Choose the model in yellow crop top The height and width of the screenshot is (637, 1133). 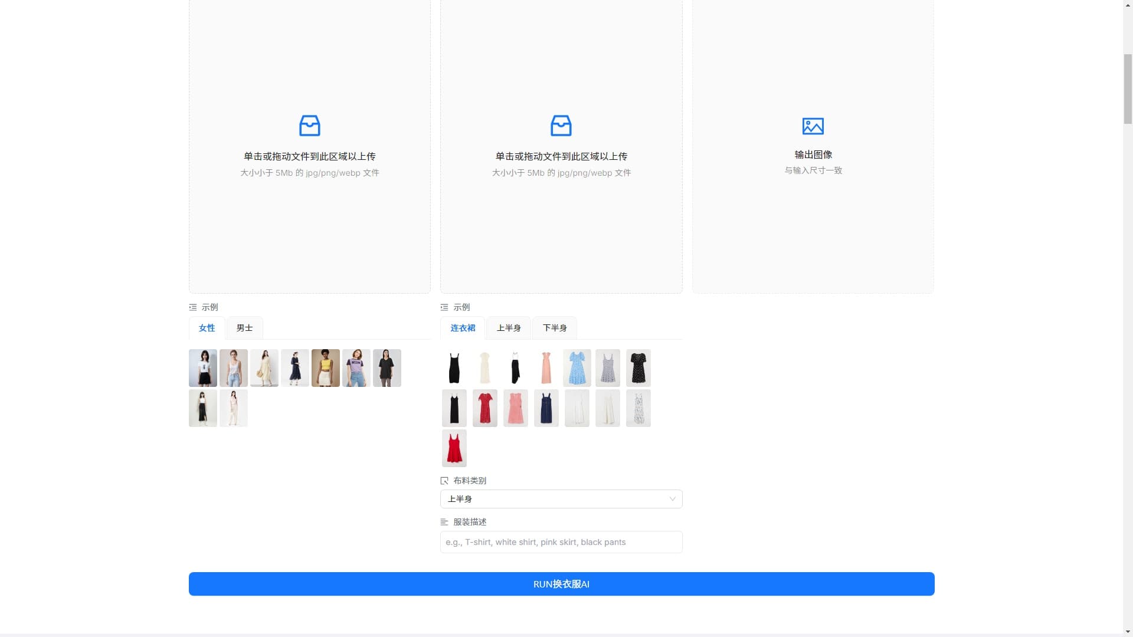326,368
